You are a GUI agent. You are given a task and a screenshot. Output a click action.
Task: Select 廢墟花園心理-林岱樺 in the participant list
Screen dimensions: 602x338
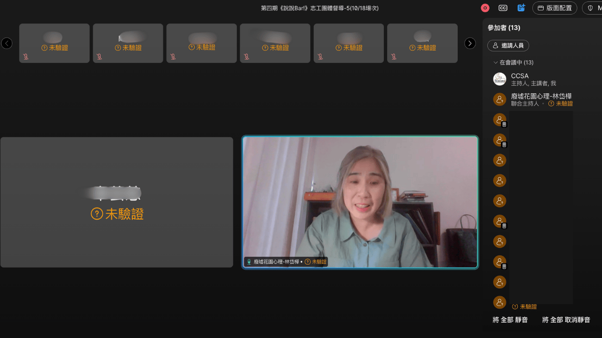click(x=541, y=96)
